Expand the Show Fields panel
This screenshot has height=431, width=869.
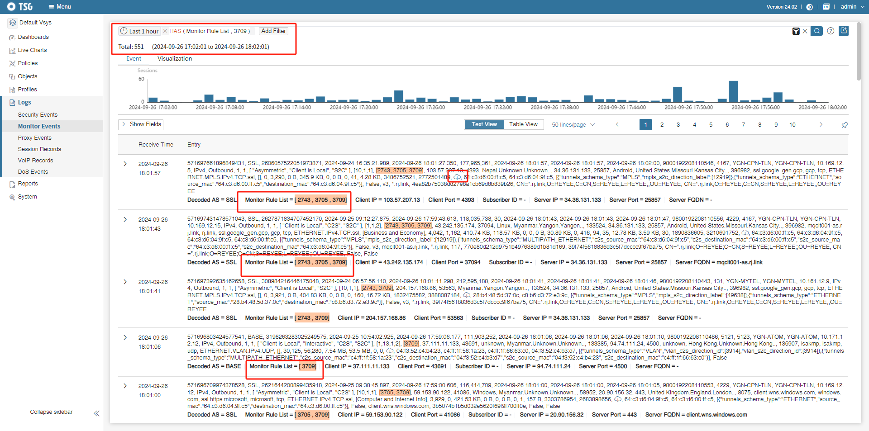click(141, 124)
